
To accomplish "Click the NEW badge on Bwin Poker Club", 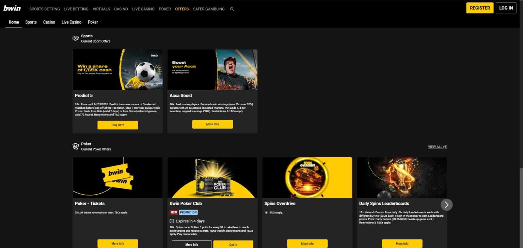I will point(174,212).
